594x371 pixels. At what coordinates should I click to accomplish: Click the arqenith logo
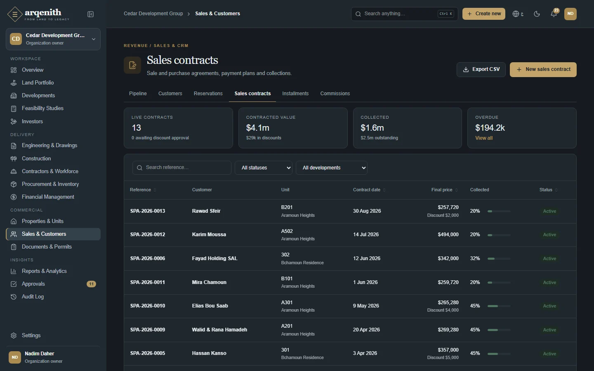38,14
